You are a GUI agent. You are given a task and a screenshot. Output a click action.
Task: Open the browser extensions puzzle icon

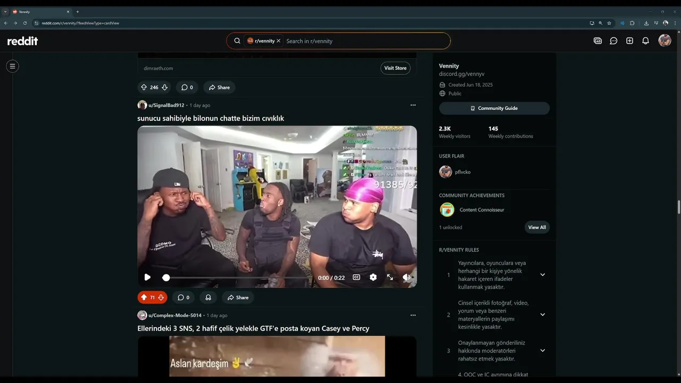coord(632,23)
